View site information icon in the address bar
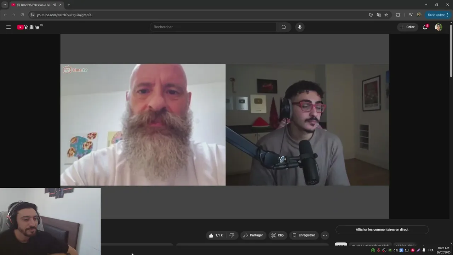 32,15
